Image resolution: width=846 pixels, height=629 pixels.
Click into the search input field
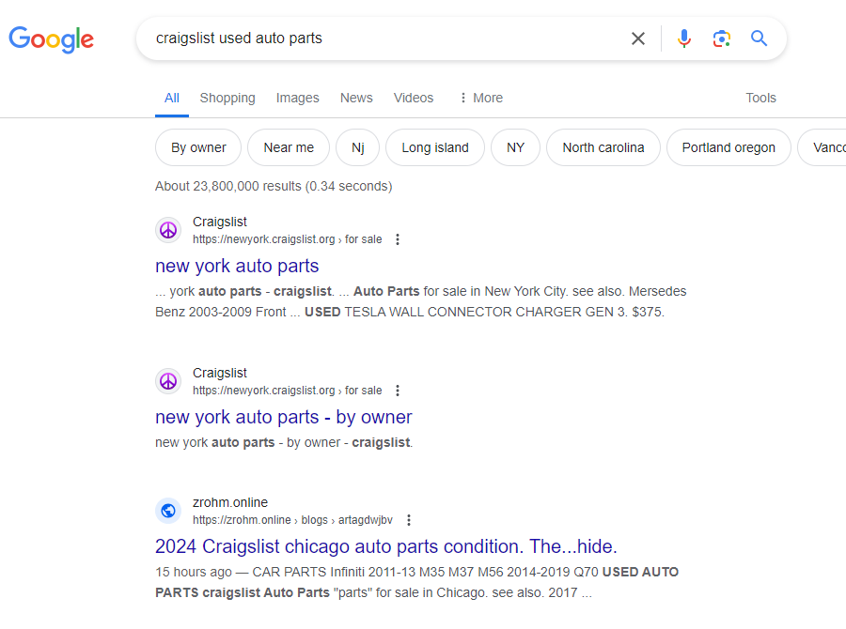coord(388,38)
